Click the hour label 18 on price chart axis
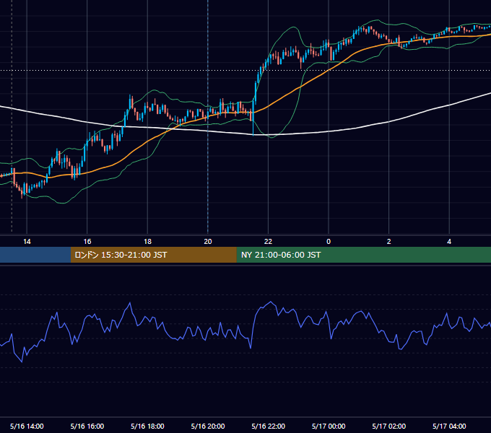491x433 pixels. tap(147, 242)
